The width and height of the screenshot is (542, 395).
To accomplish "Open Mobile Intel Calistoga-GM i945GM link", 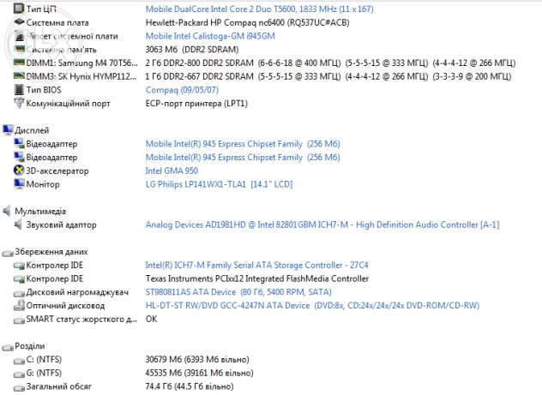I will (x=210, y=36).
